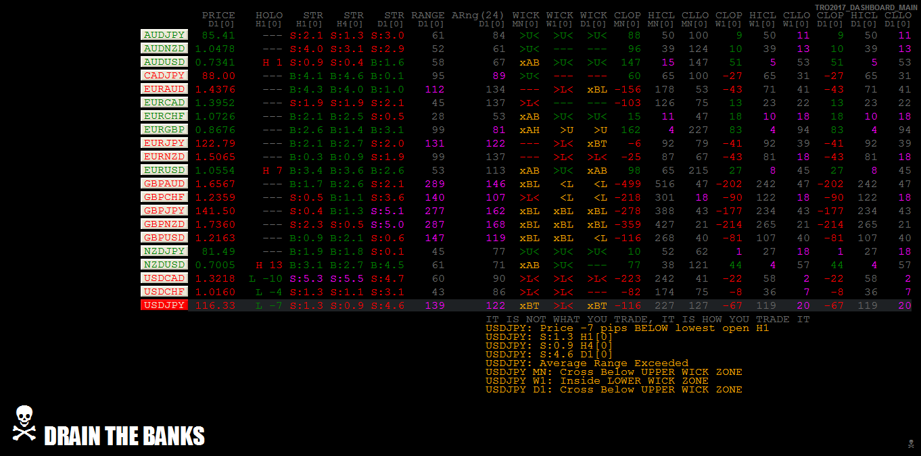Viewport: 921px width, 456px height.
Task: Click the GBPNZD symbol button
Action: [x=164, y=224]
